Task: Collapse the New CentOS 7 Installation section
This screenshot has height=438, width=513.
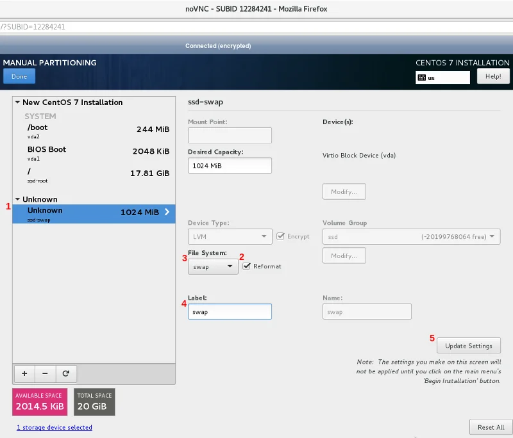Action: click(17, 102)
